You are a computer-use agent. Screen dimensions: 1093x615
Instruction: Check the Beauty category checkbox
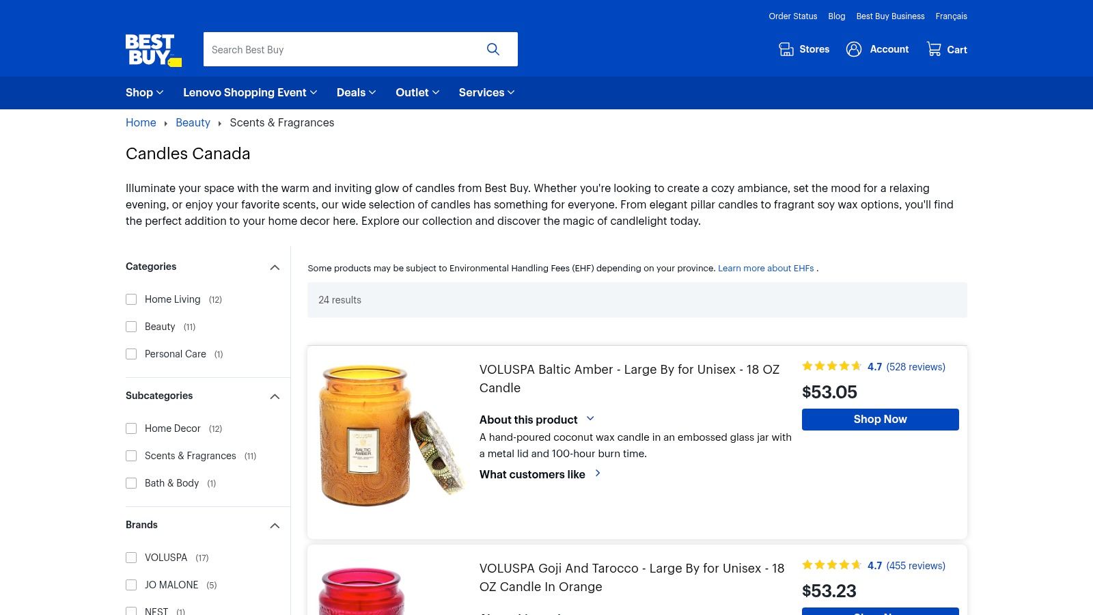click(x=131, y=327)
